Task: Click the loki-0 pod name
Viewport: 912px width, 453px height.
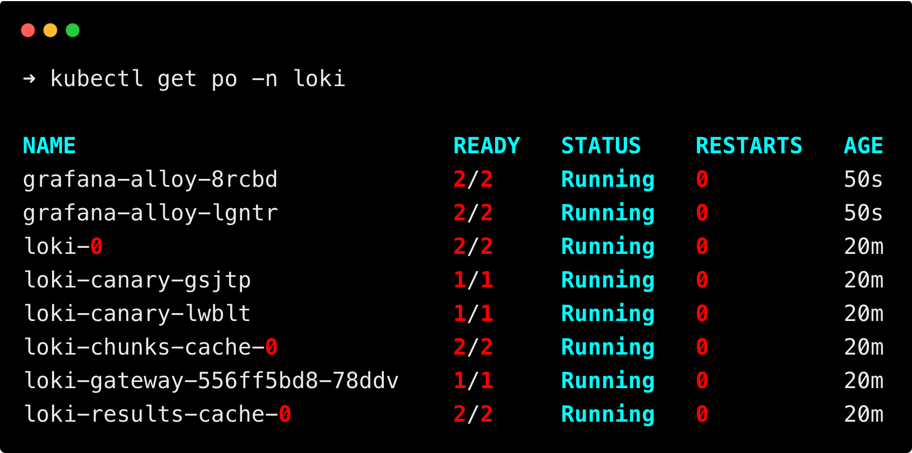Action: (x=63, y=247)
